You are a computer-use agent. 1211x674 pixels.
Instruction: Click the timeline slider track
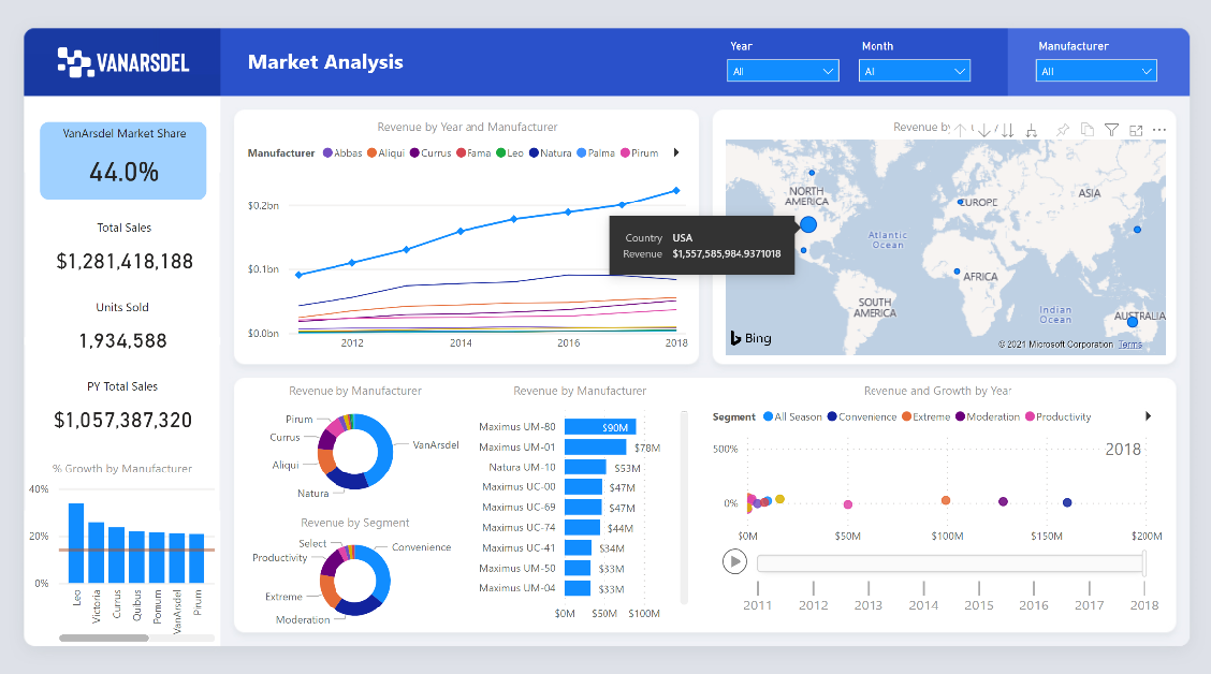click(x=949, y=563)
